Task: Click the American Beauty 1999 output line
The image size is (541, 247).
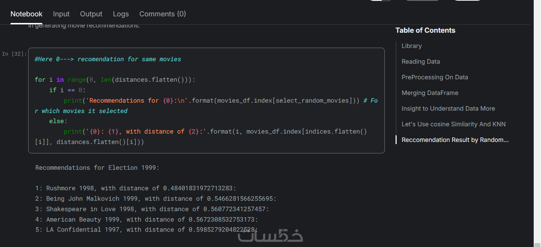Action: coord(146,220)
